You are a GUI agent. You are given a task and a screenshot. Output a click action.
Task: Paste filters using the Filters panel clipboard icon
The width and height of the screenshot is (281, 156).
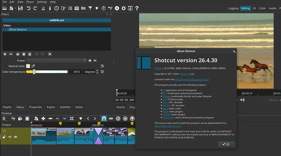click(24, 54)
